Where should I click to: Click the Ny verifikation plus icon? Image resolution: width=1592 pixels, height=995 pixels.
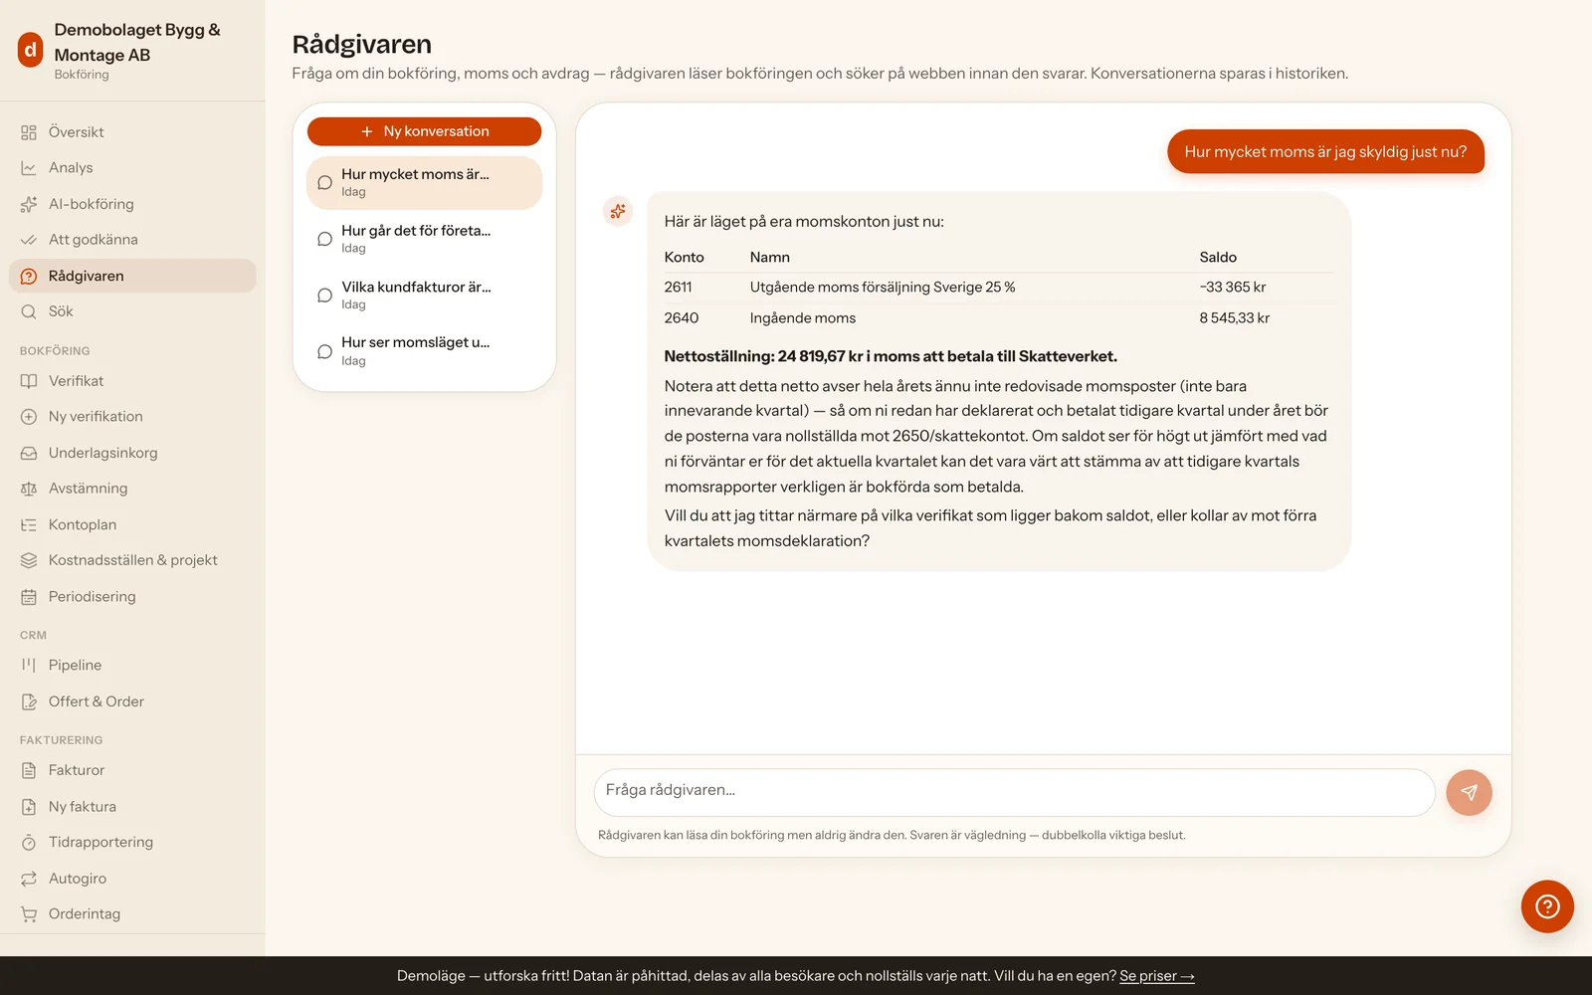click(x=29, y=417)
